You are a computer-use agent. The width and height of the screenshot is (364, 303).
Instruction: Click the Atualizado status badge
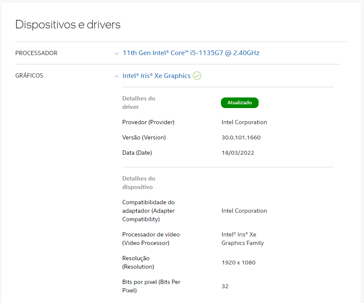tap(240, 103)
